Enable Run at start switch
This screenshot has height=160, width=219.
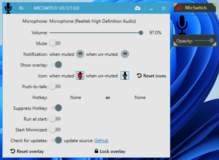tap(55, 119)
